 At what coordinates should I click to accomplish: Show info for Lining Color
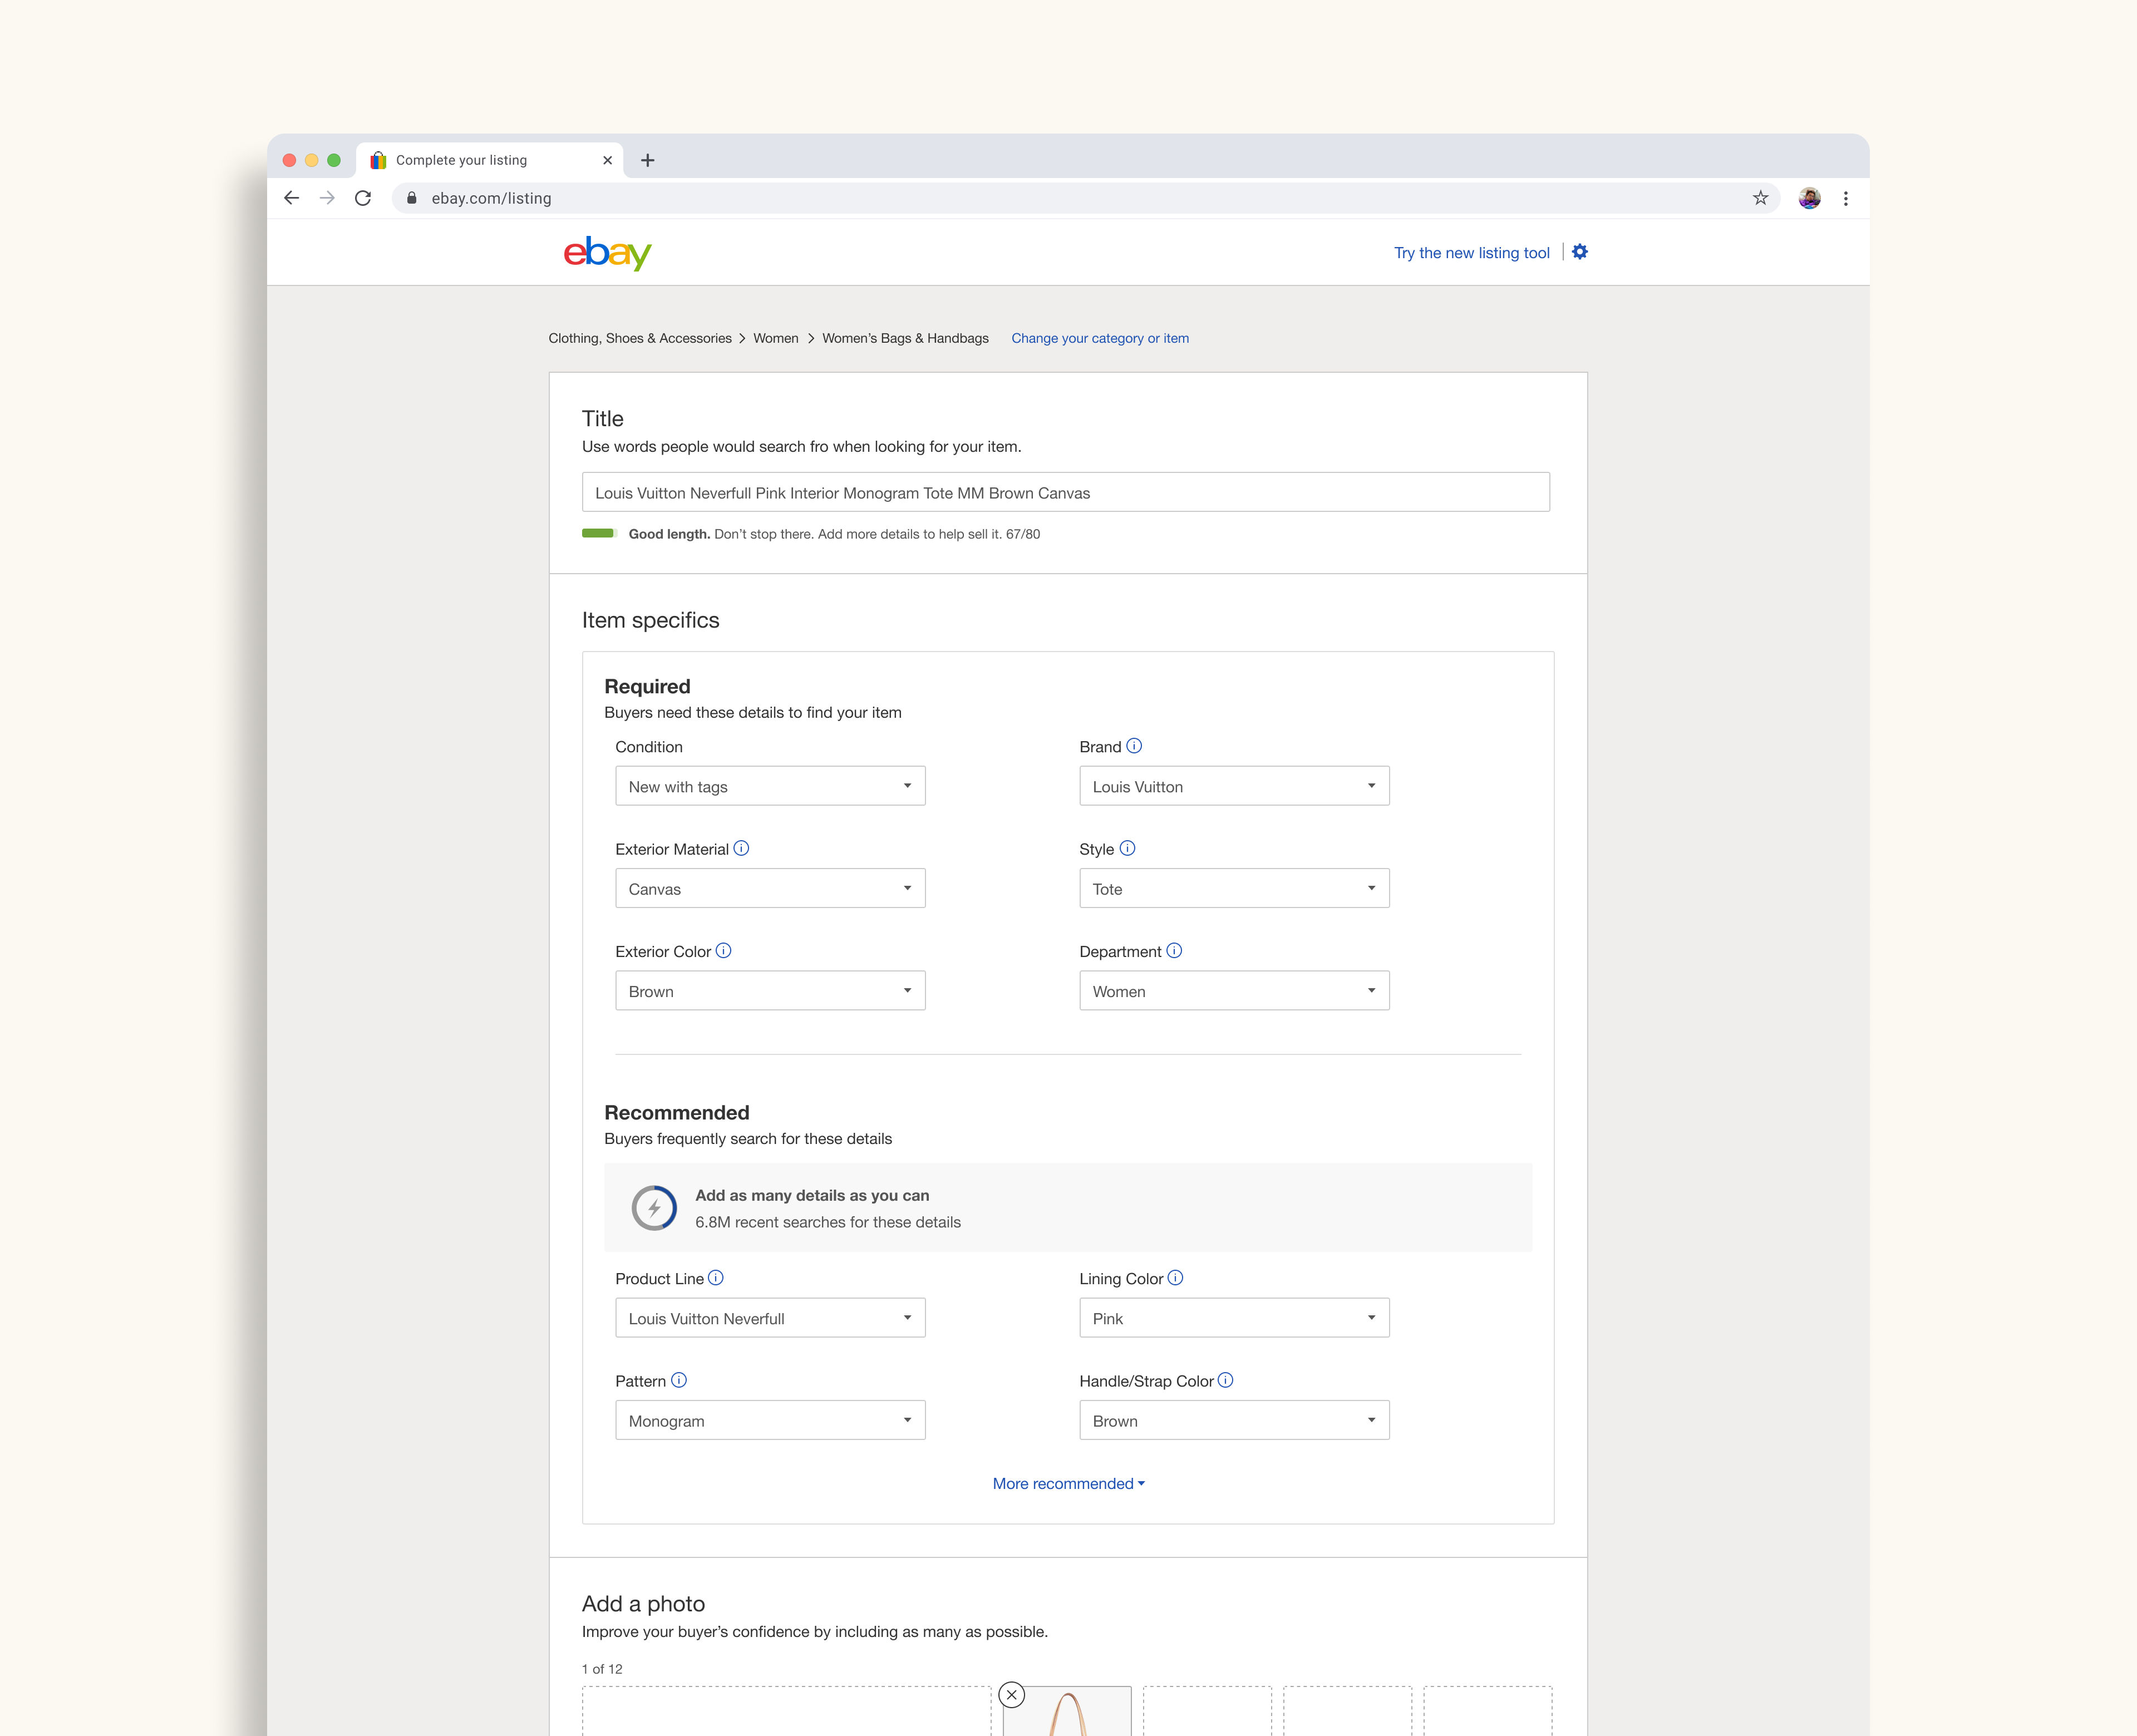[1175, 1278]
